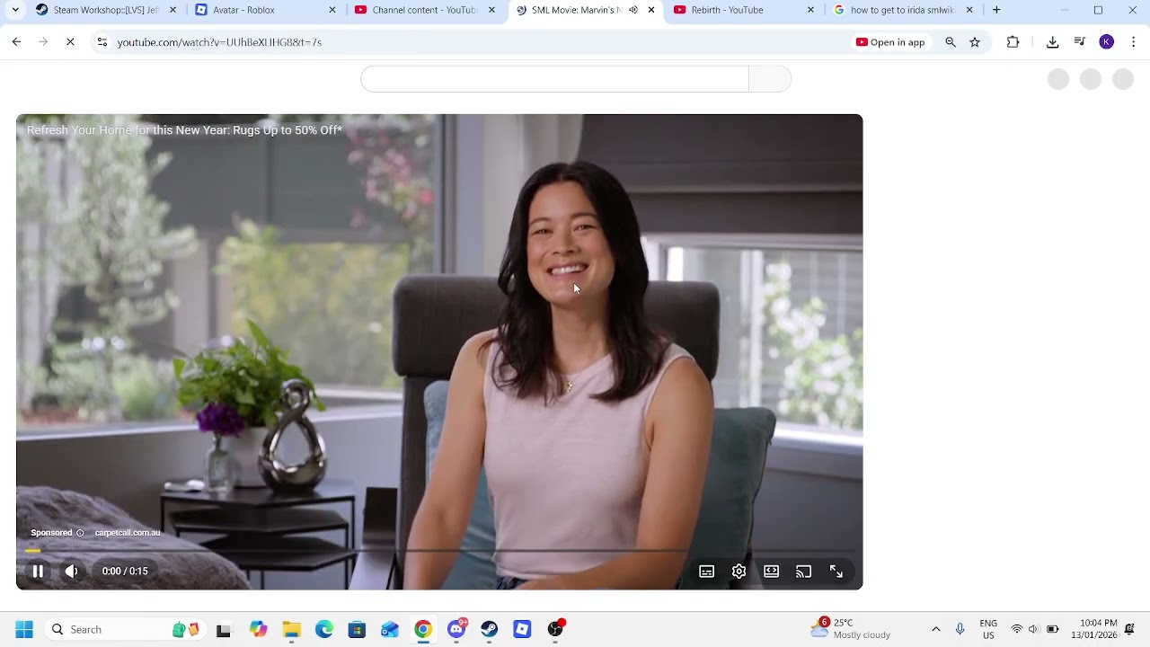The image size is (1150, 647).
Task: Click the YouTube search input field
Action: pos(554,79)
